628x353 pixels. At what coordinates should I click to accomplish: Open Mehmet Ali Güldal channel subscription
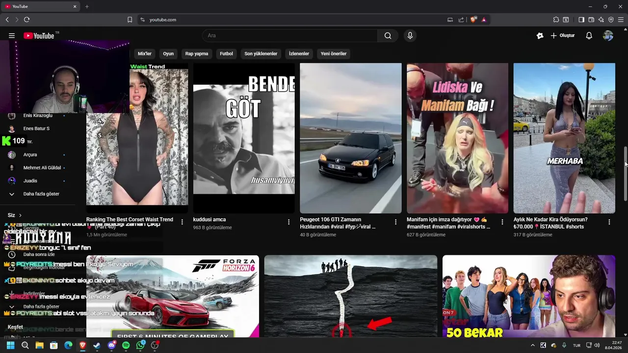[x=37, y=168]
